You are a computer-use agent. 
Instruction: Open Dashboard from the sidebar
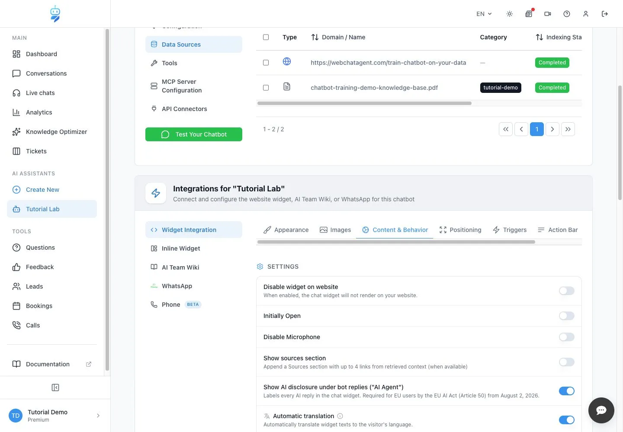(52, 54)
